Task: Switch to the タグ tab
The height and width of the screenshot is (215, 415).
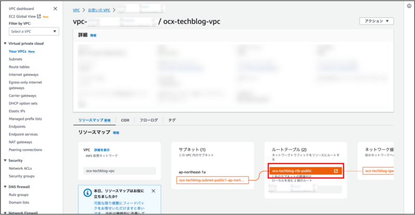Action: (172, 120)
